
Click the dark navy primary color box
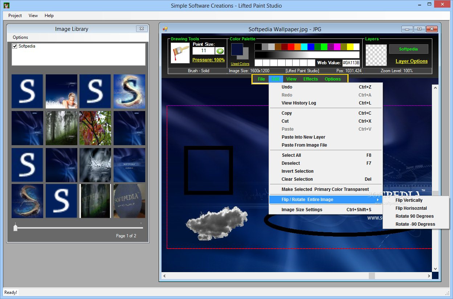pyautogui.click(x=237, y=49)
